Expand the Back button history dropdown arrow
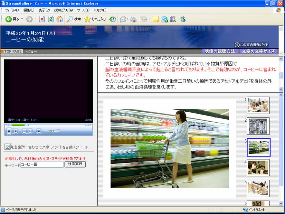This screenshot has height=214, width=285. (22, 19)
